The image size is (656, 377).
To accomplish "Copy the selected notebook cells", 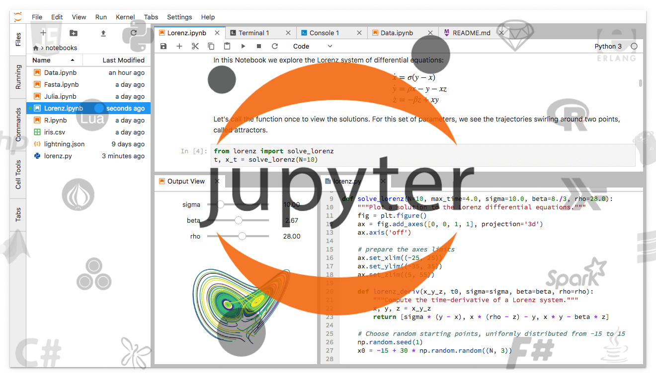I will coord(211,46).
